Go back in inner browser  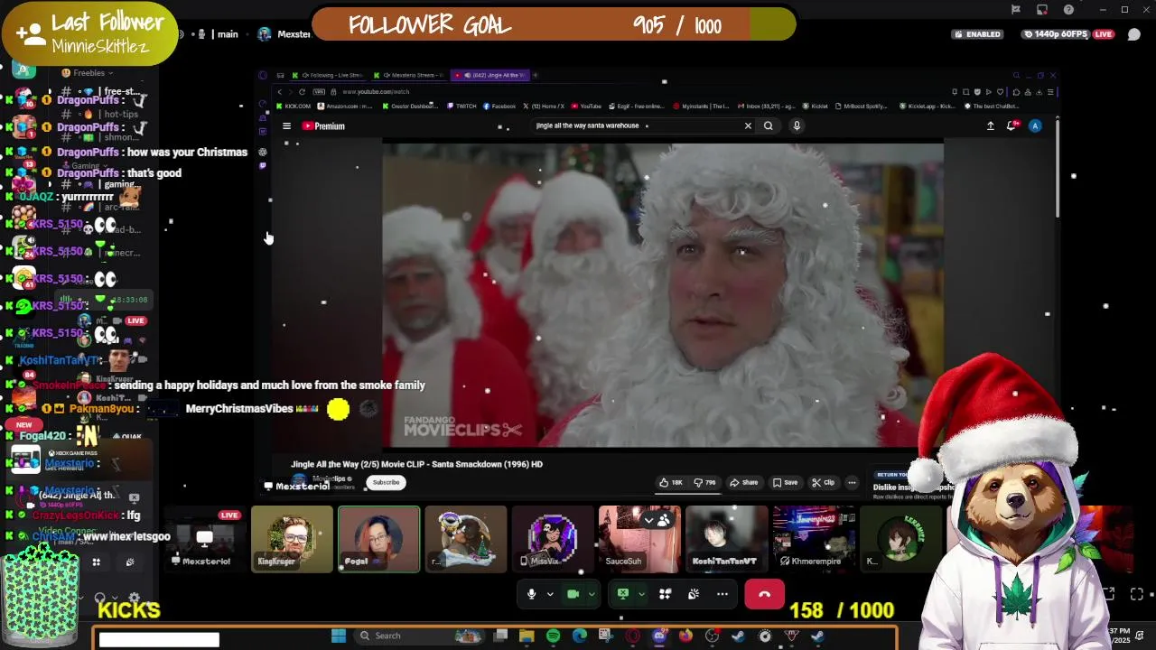click(x=280, y=91)
